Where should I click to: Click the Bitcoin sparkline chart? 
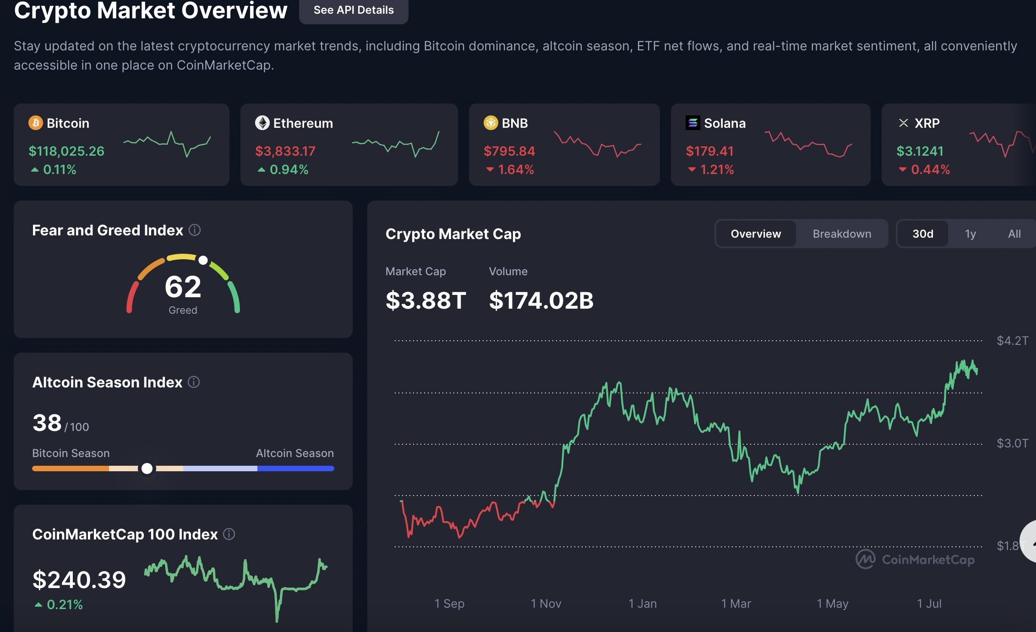point(167,144)
